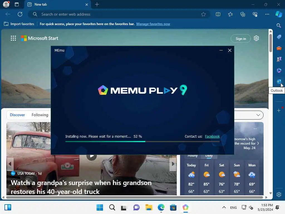Refresh the current page
Screen dimensions: 285x214
tap(20, 14)
